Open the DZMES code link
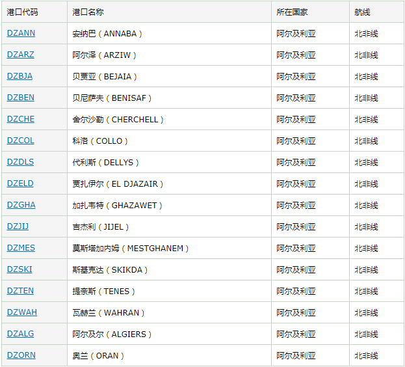The image size is (405, 367). 21,248
